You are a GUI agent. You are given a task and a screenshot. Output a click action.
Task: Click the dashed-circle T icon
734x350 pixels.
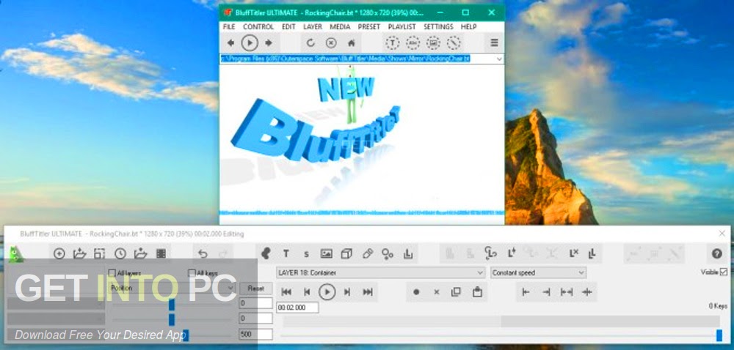[x=392, y=43]
